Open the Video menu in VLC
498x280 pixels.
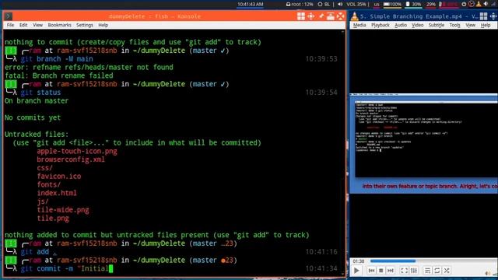[417, 25]
